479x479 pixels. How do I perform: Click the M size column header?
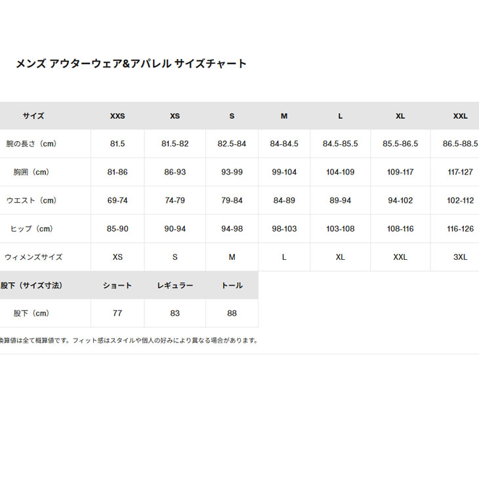point(284,116)
